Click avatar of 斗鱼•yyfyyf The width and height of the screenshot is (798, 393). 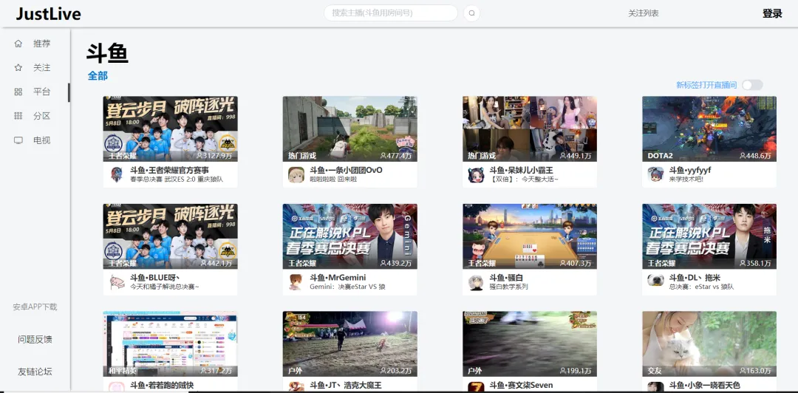(x=655, y=174)
